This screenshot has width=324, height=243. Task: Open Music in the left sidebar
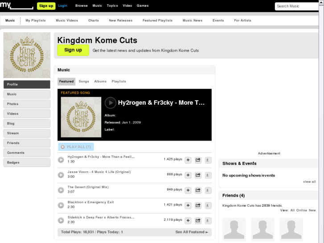coord(27,94)
